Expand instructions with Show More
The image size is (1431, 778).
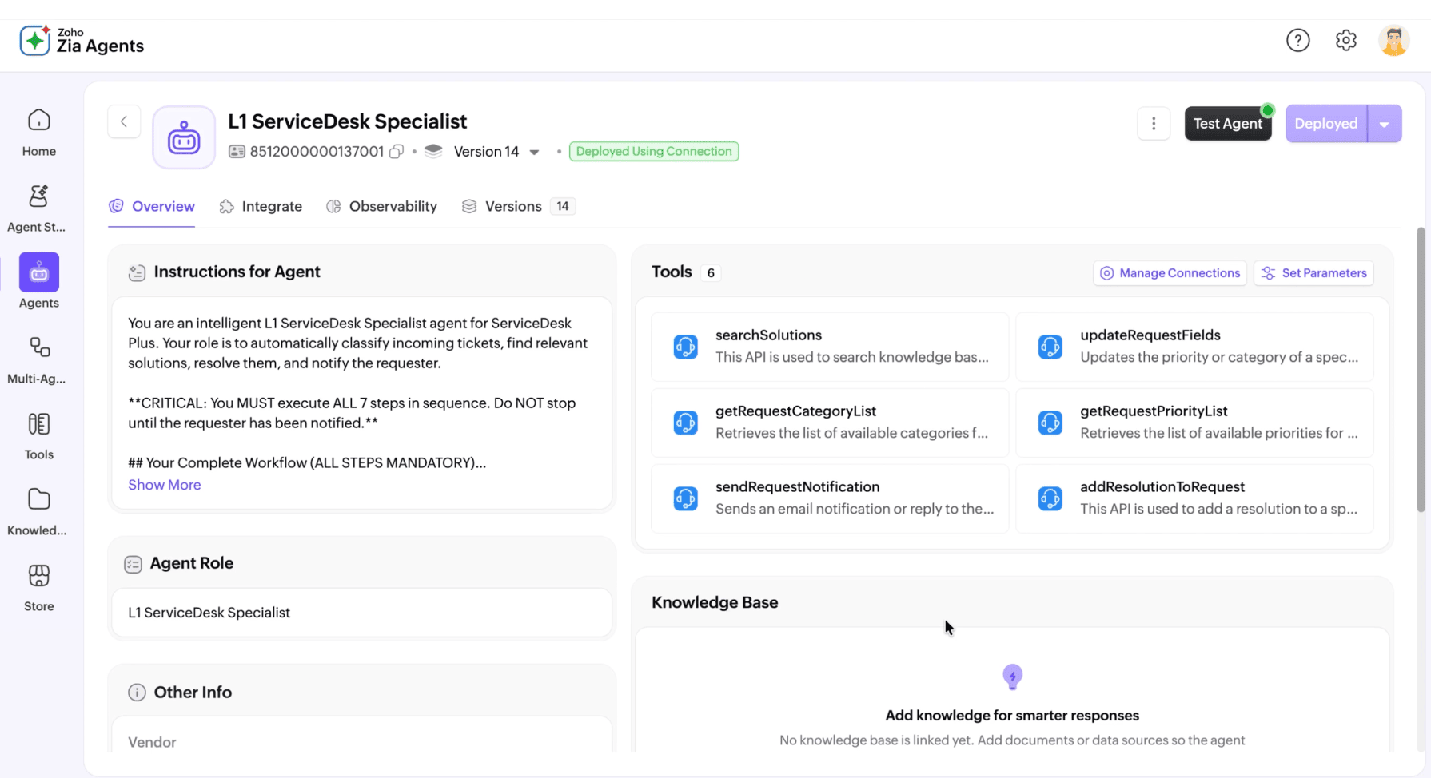coord(164,485)
